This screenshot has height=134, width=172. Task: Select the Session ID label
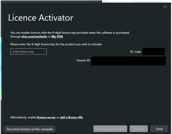(x=83, y=60)
